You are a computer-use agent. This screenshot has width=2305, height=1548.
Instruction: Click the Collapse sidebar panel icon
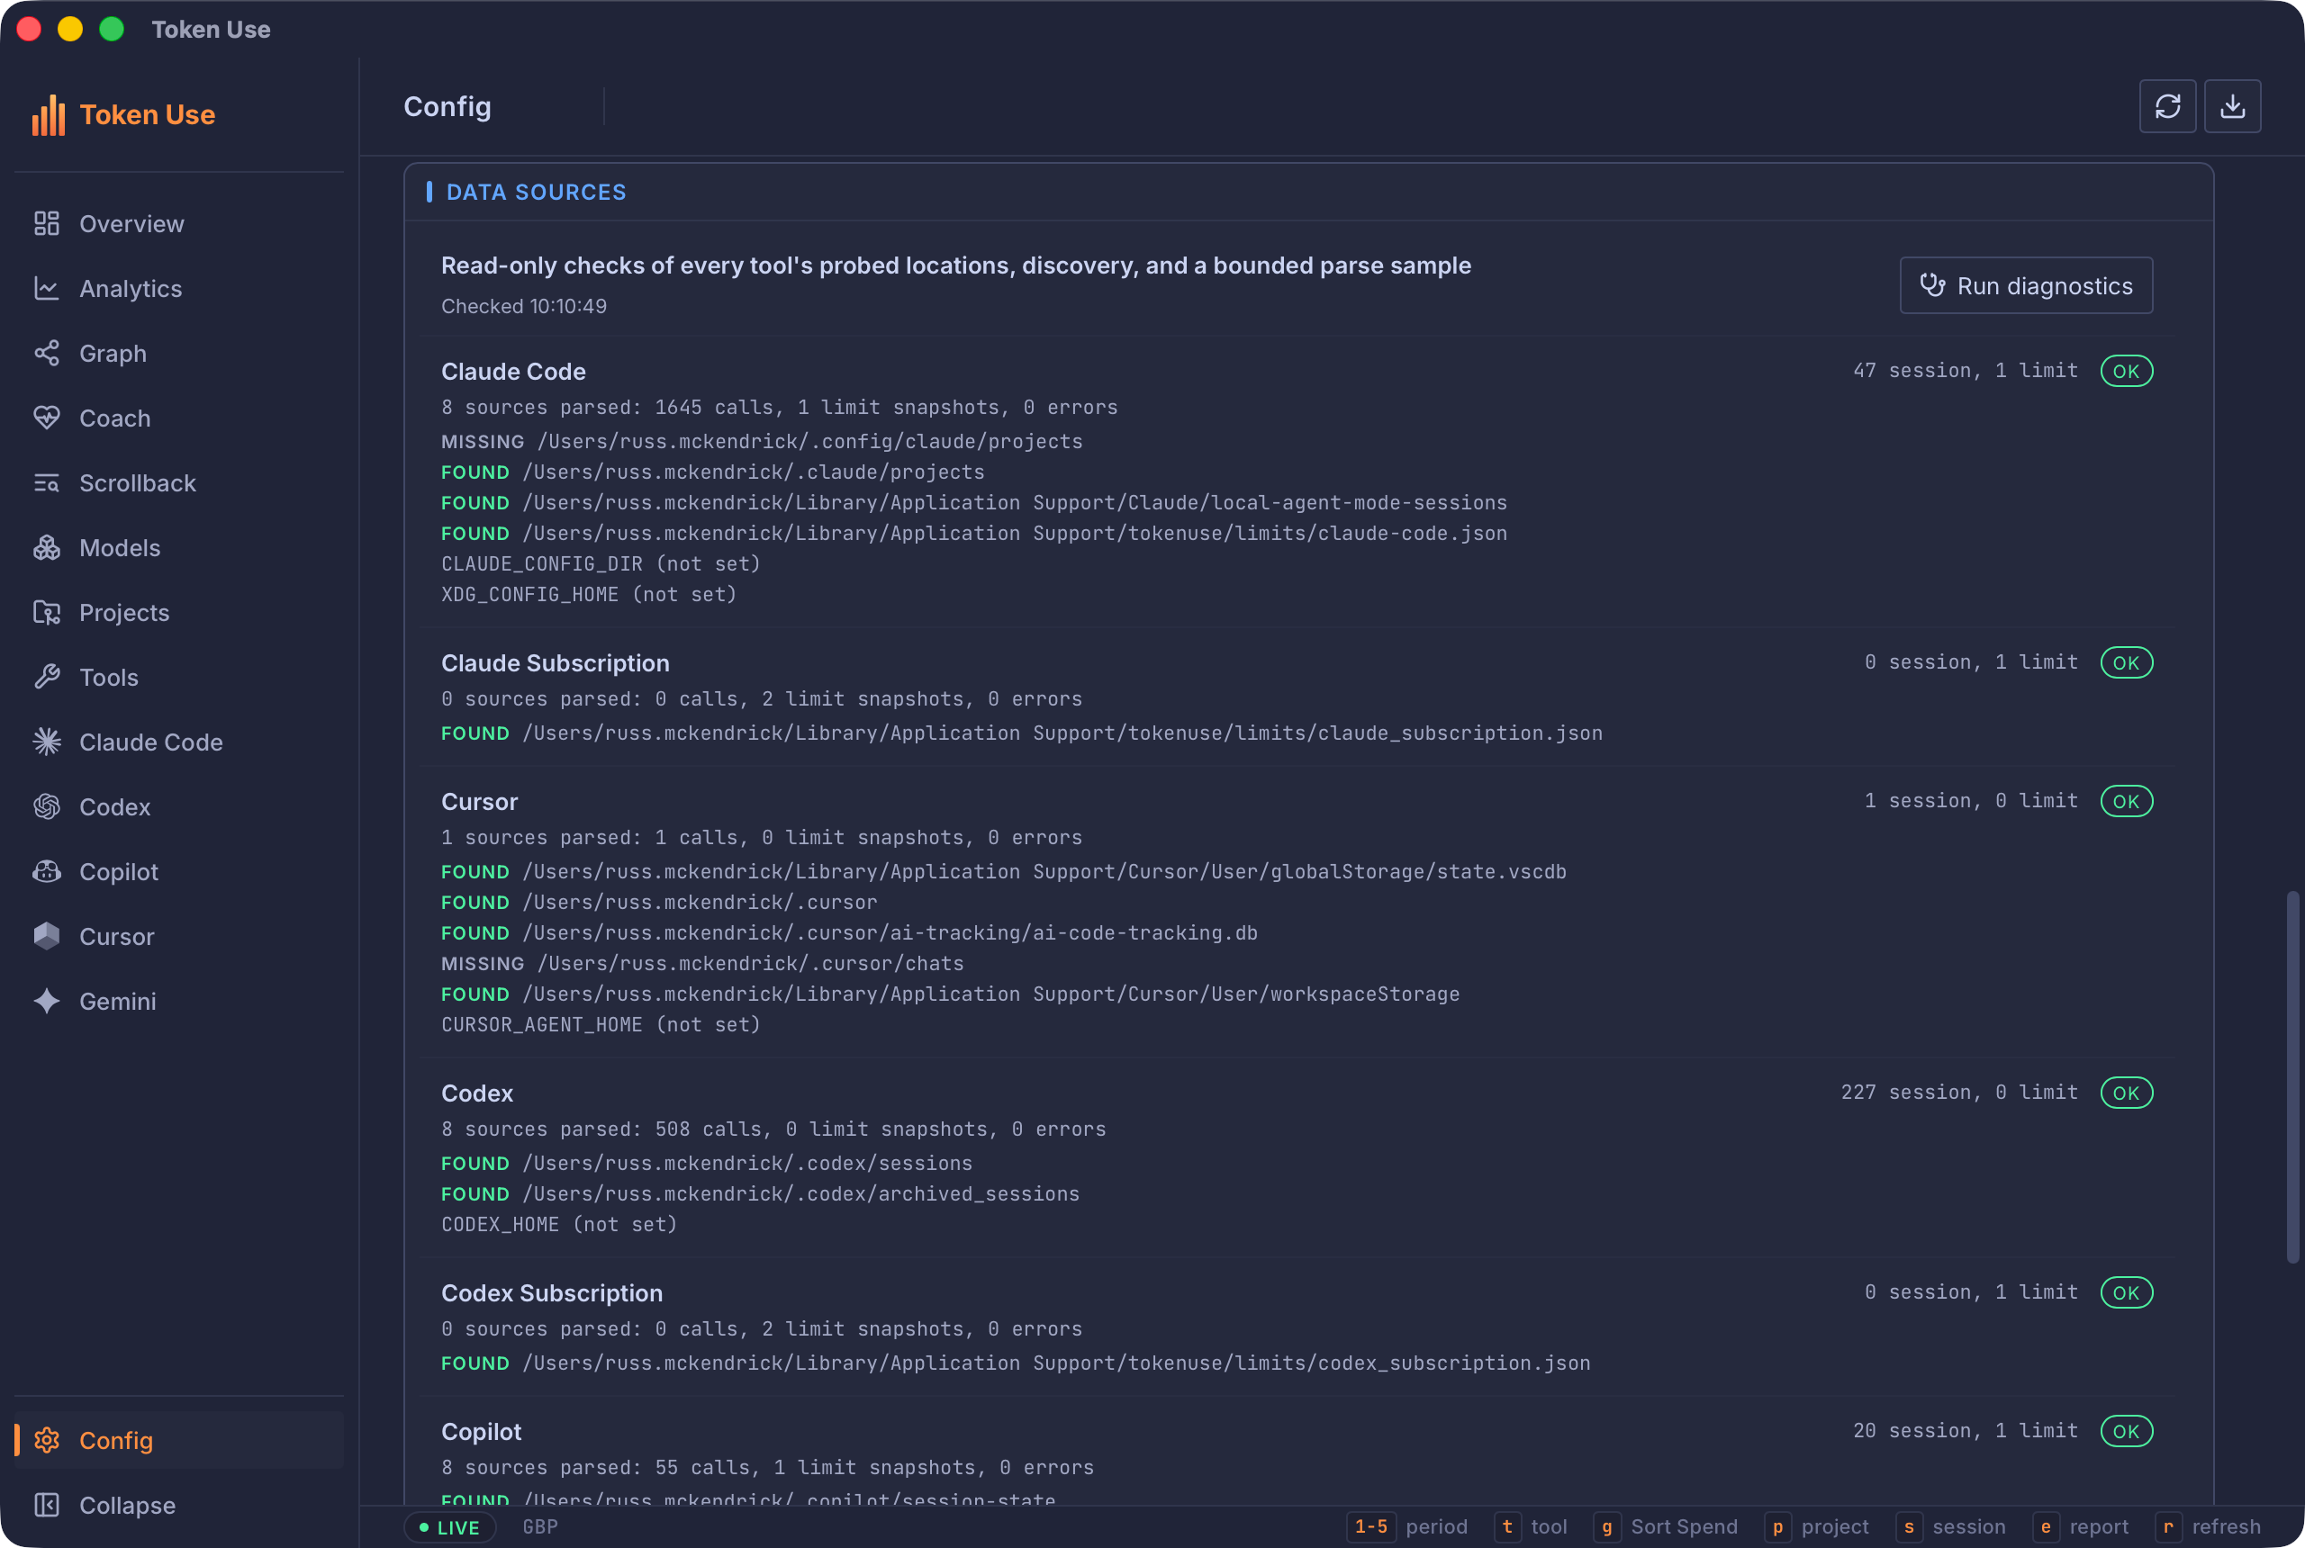pyautogui.click(x=47, y=1505)
